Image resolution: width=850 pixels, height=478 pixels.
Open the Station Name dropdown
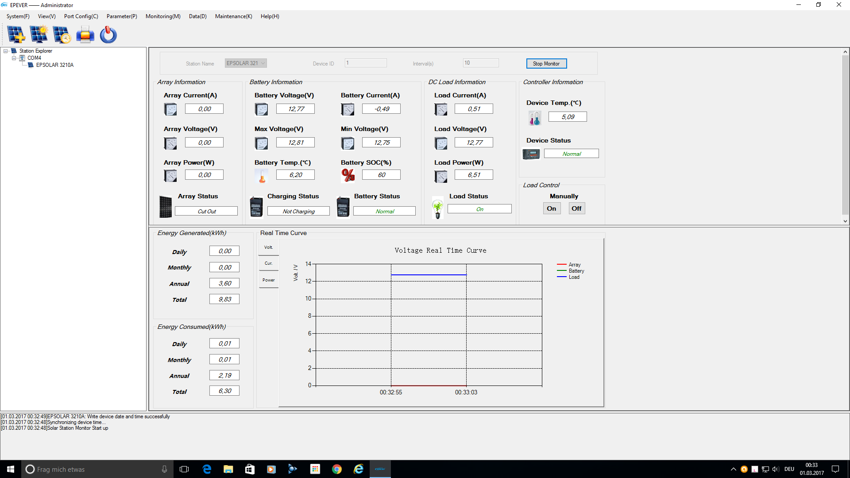coord(263,63)
